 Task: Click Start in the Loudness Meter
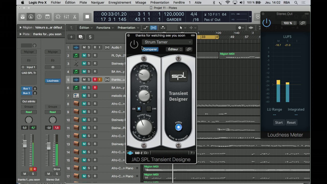pos(279,122)
